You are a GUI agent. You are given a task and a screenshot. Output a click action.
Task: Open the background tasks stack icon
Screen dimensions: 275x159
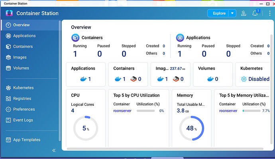pos(244,13)
